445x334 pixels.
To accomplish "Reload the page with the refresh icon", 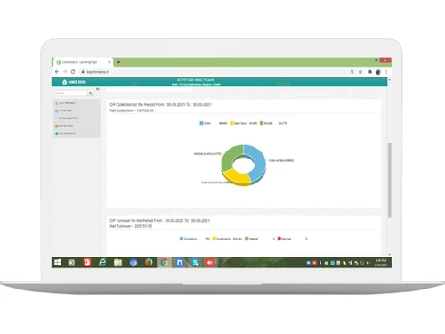I will [73, 72].
